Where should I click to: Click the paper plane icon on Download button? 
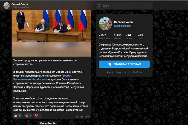[109, 64]
